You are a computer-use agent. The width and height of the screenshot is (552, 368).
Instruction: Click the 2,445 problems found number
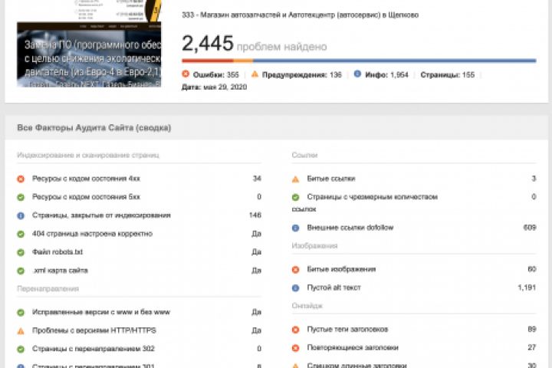[x=207, y=43]
